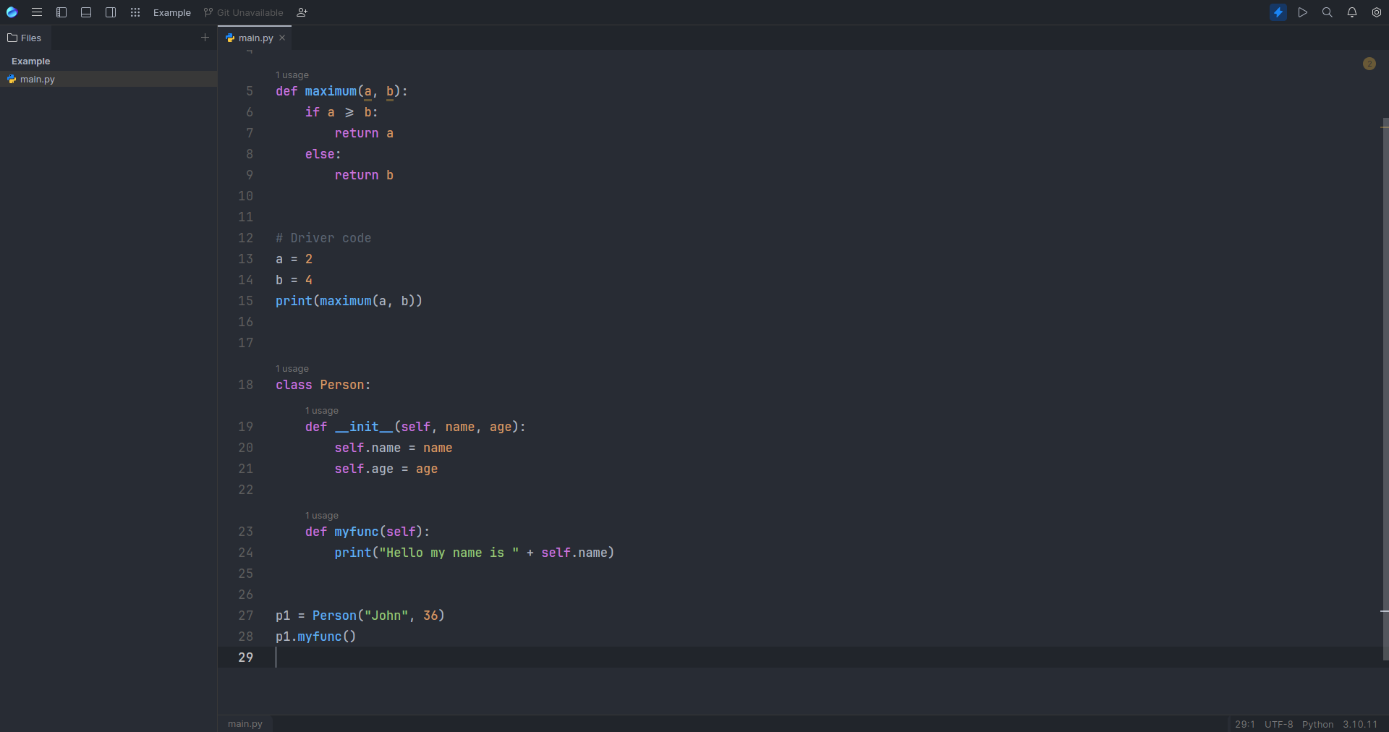The height and width of the screenshot is (732, 1389).
Task: Select the Files panel tab
Action: pyautogui.click(x=25, y=38)
